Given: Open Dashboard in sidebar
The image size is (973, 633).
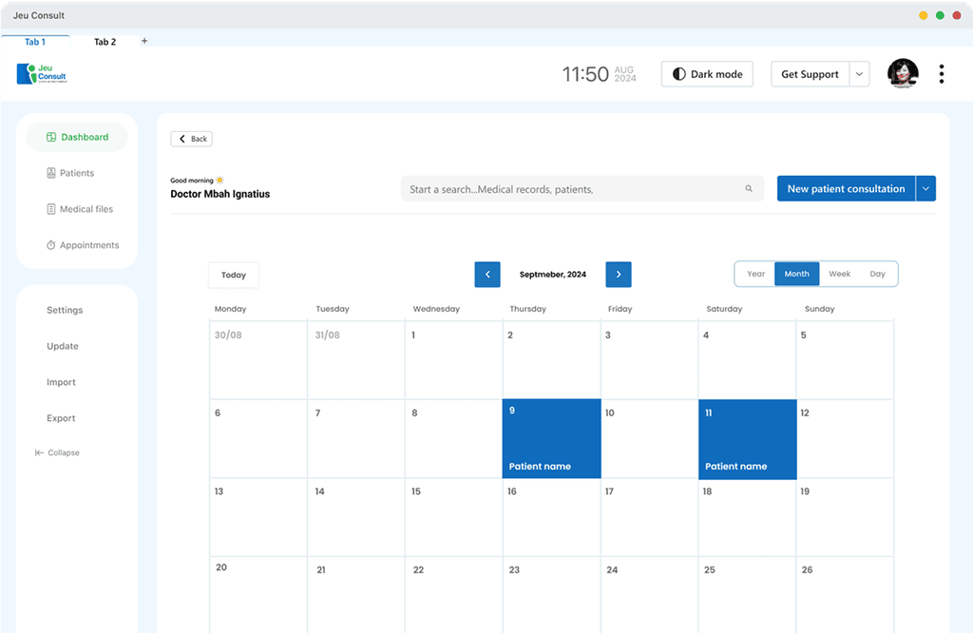Looking at the screenshot, I should point(77,137).
